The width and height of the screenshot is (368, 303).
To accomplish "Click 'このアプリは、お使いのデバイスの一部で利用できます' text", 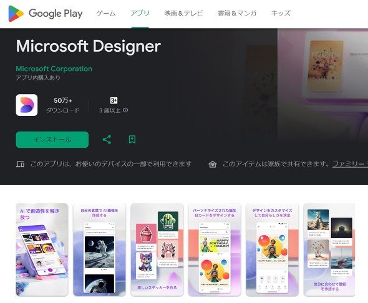I will [111, 164].
